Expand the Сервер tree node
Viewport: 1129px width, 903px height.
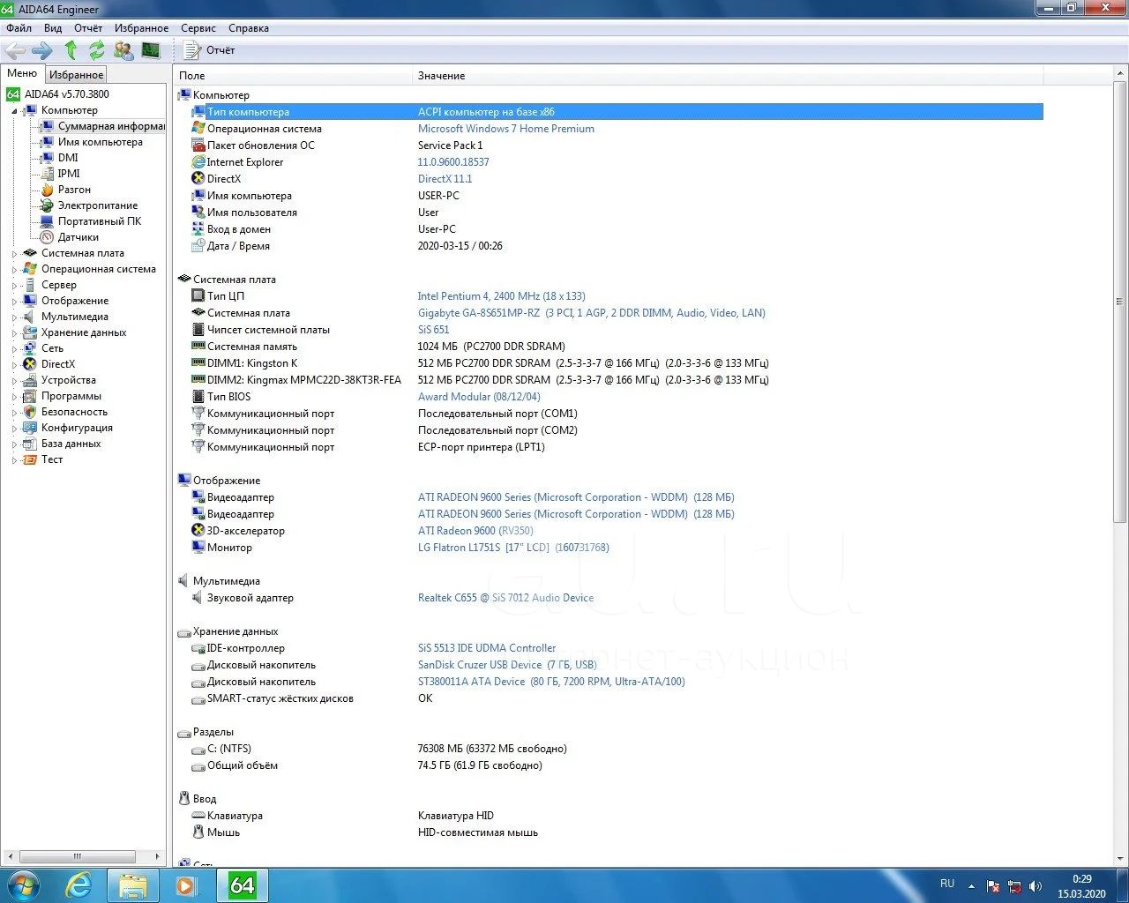point(14,286)
